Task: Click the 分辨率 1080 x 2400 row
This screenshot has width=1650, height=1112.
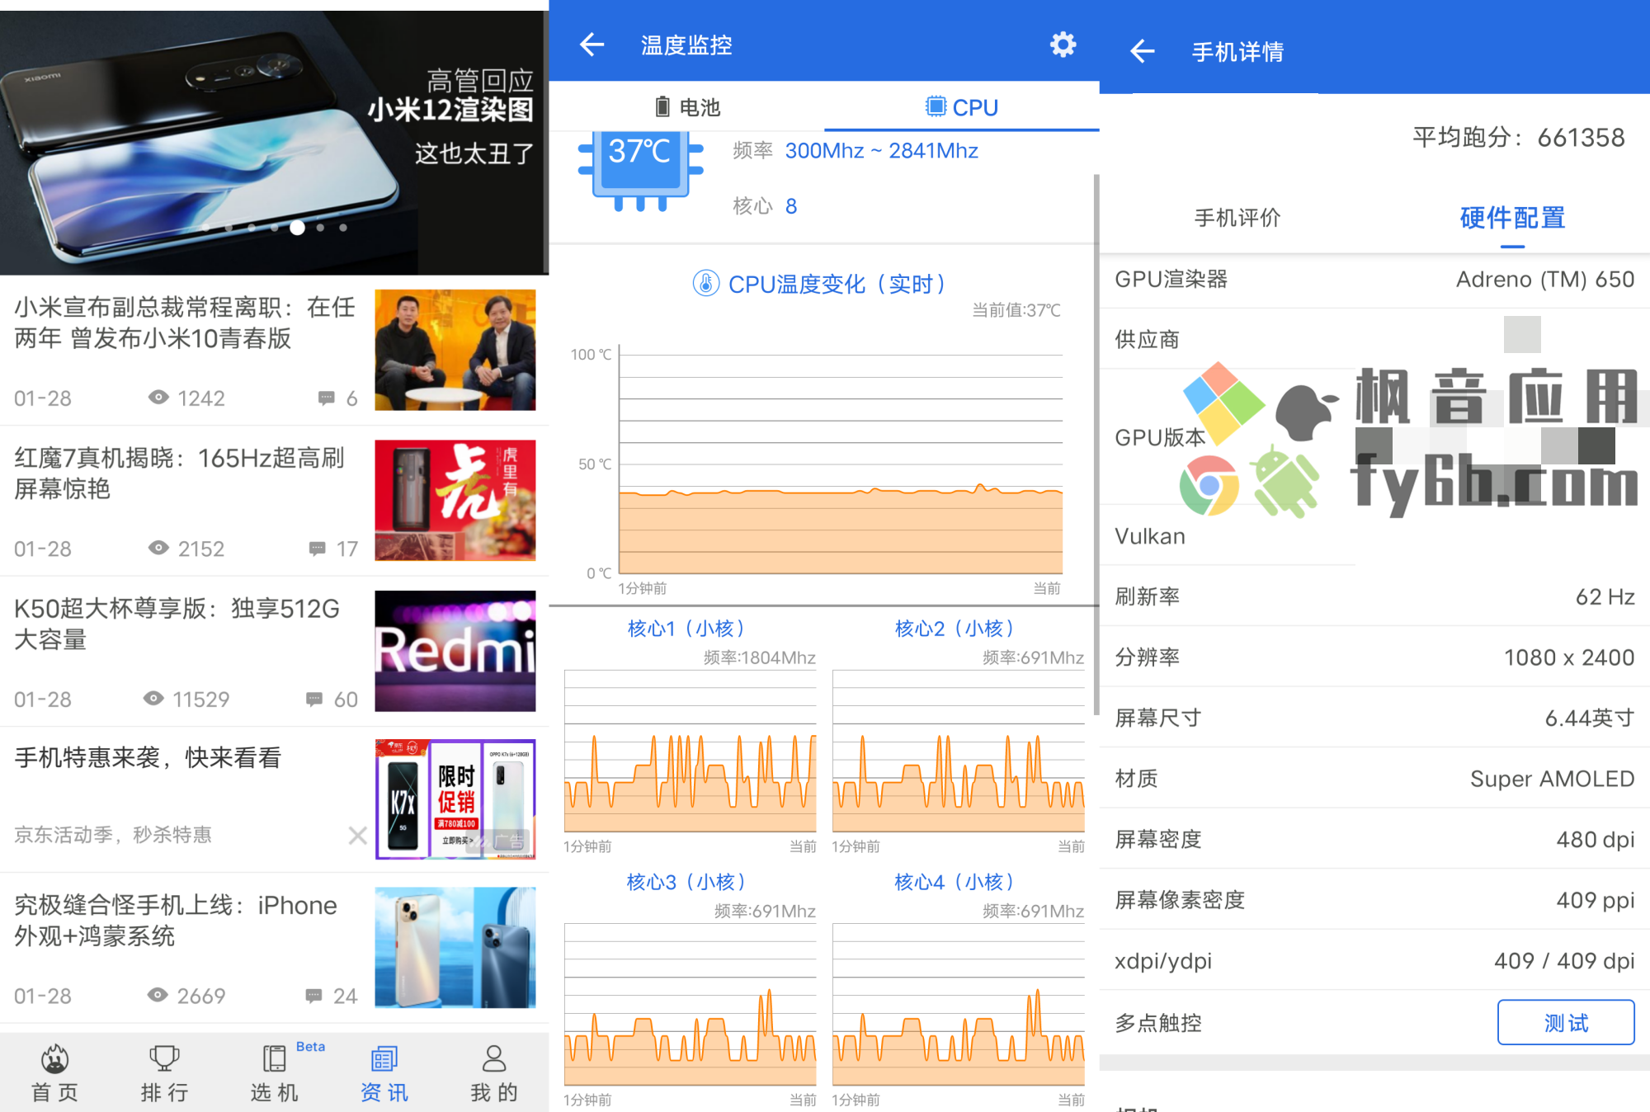Action: (x=1374, y=657)
